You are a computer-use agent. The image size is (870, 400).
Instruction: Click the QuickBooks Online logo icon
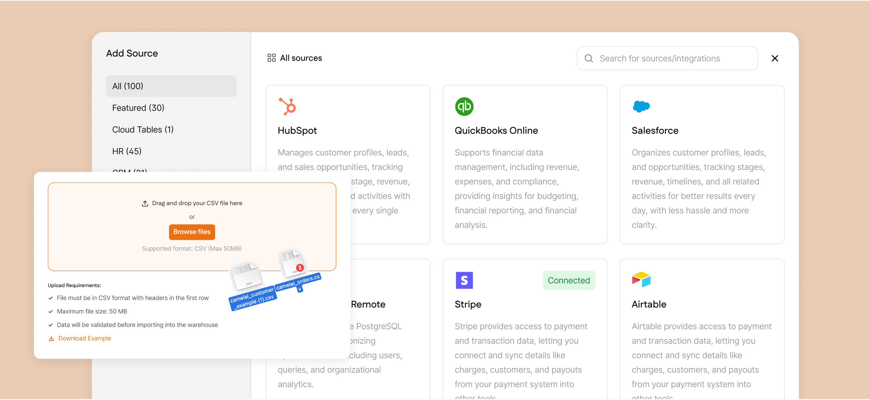pos(464,106)
